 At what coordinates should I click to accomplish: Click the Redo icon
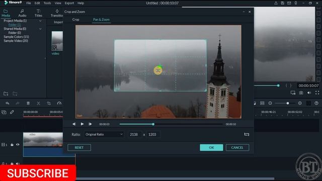pos(18,103)
